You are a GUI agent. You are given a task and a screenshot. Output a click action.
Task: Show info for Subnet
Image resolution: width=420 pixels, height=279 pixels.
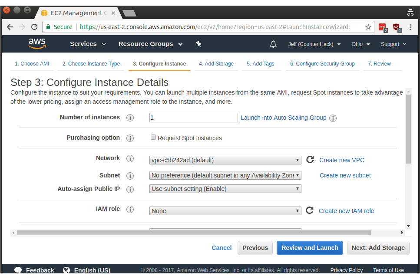click(130, 176)
